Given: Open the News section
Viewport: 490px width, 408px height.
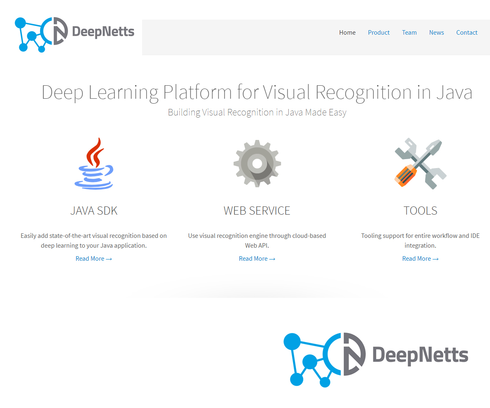Looking at the screenshot, I should tap(437, 33).
